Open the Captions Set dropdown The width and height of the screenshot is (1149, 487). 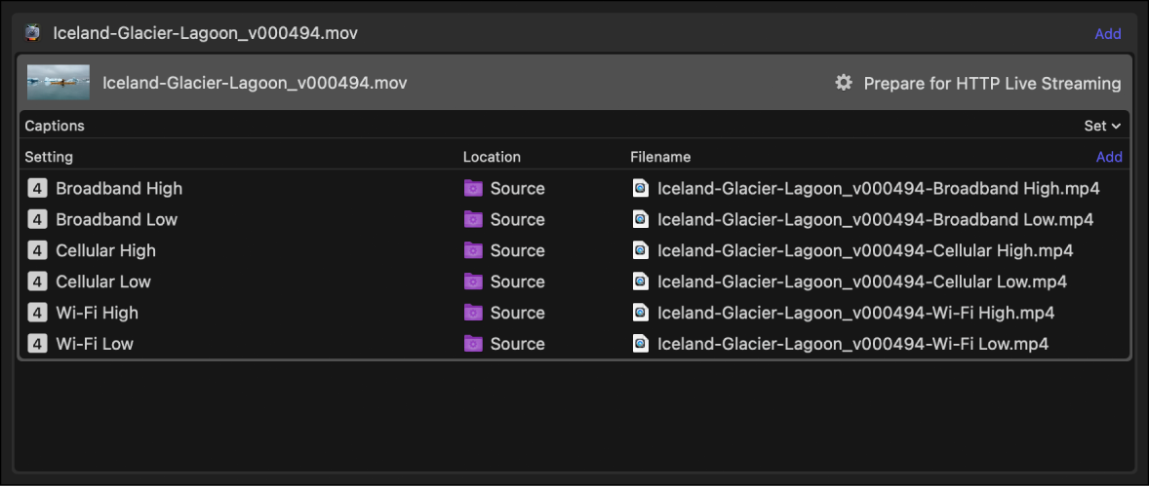(1102, 126)
